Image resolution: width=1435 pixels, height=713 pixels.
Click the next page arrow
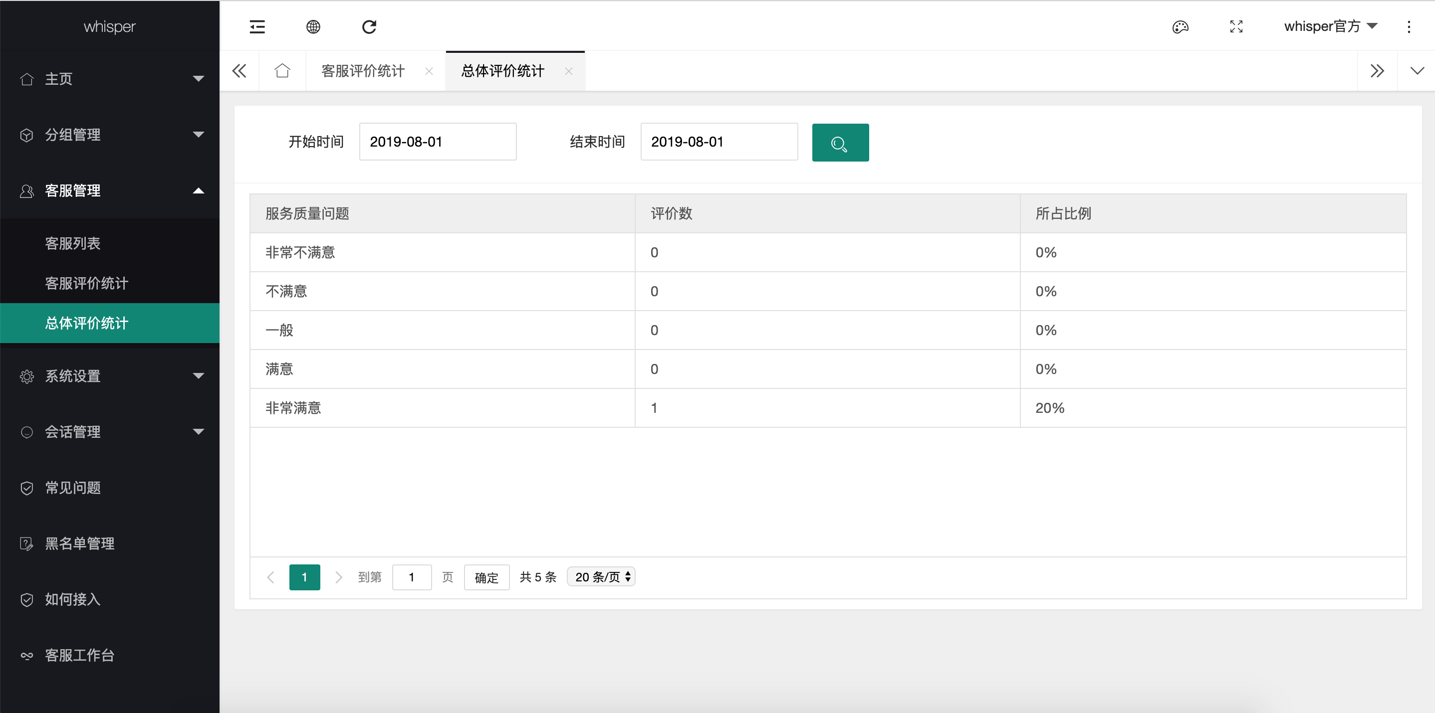[338, 577]
